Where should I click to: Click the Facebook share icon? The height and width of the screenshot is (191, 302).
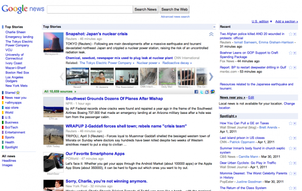coord(196,92)
